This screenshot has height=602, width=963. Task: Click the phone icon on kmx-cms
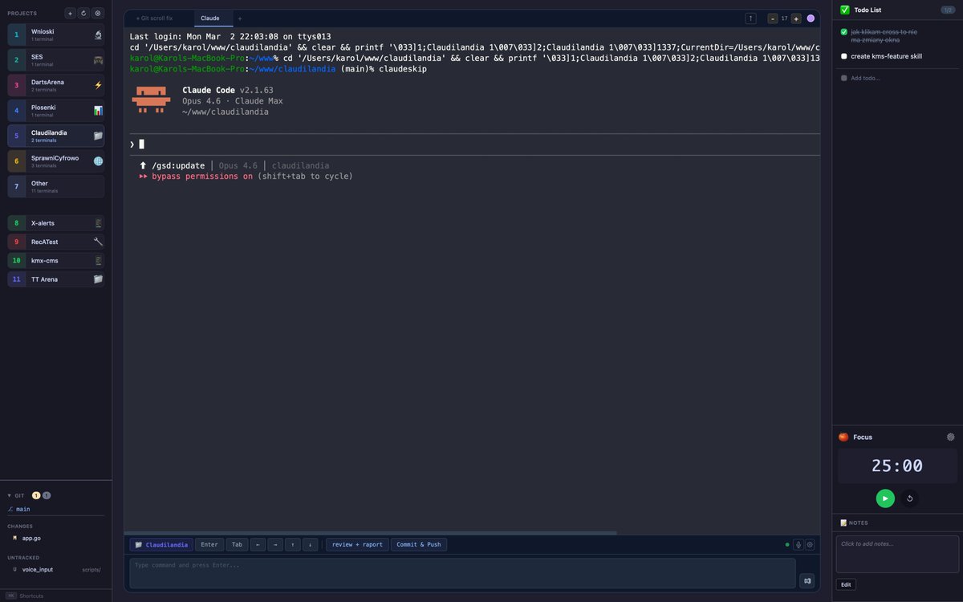(98, 260)
